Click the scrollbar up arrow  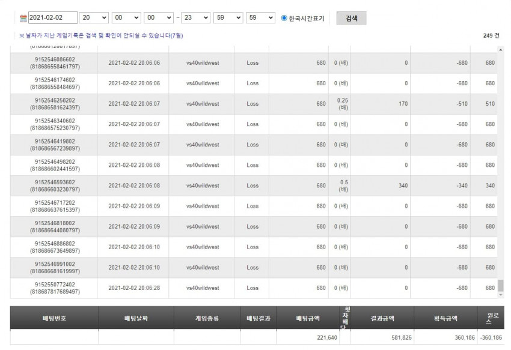501,49
